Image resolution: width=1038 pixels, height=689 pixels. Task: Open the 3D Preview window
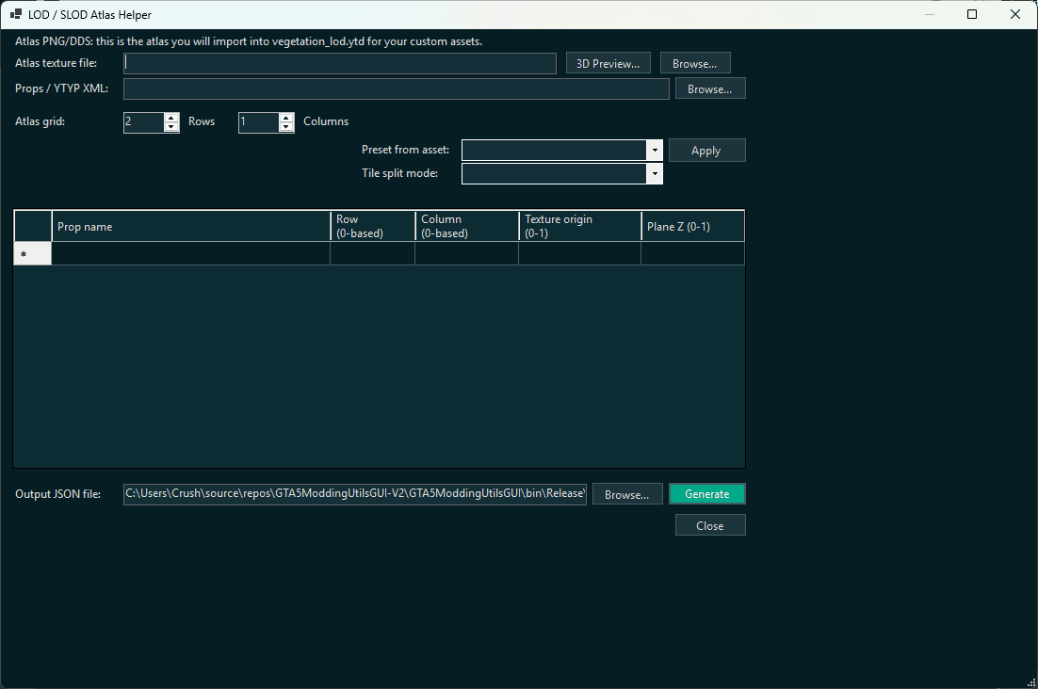pos(608,62)
